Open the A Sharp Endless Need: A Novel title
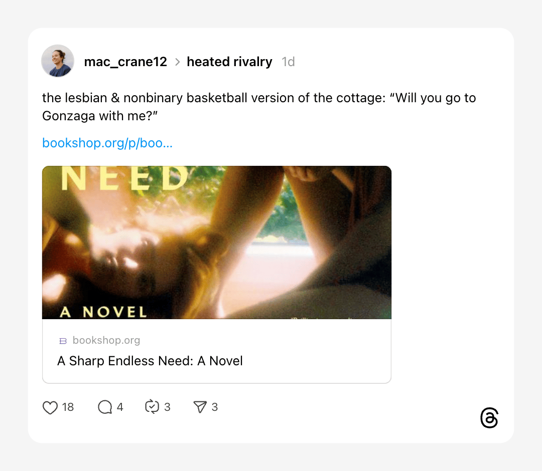The height and width of the screenshot is (471, 542). 150,361
